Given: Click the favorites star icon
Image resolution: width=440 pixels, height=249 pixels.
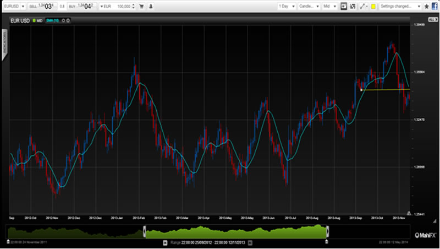Looking at the screenshot, I should point(427,6).
